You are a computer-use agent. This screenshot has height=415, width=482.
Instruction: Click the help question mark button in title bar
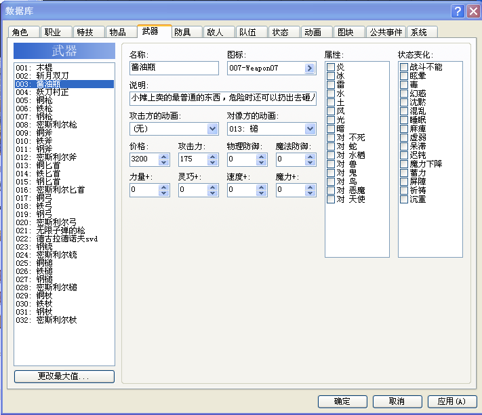coord(458,12)
